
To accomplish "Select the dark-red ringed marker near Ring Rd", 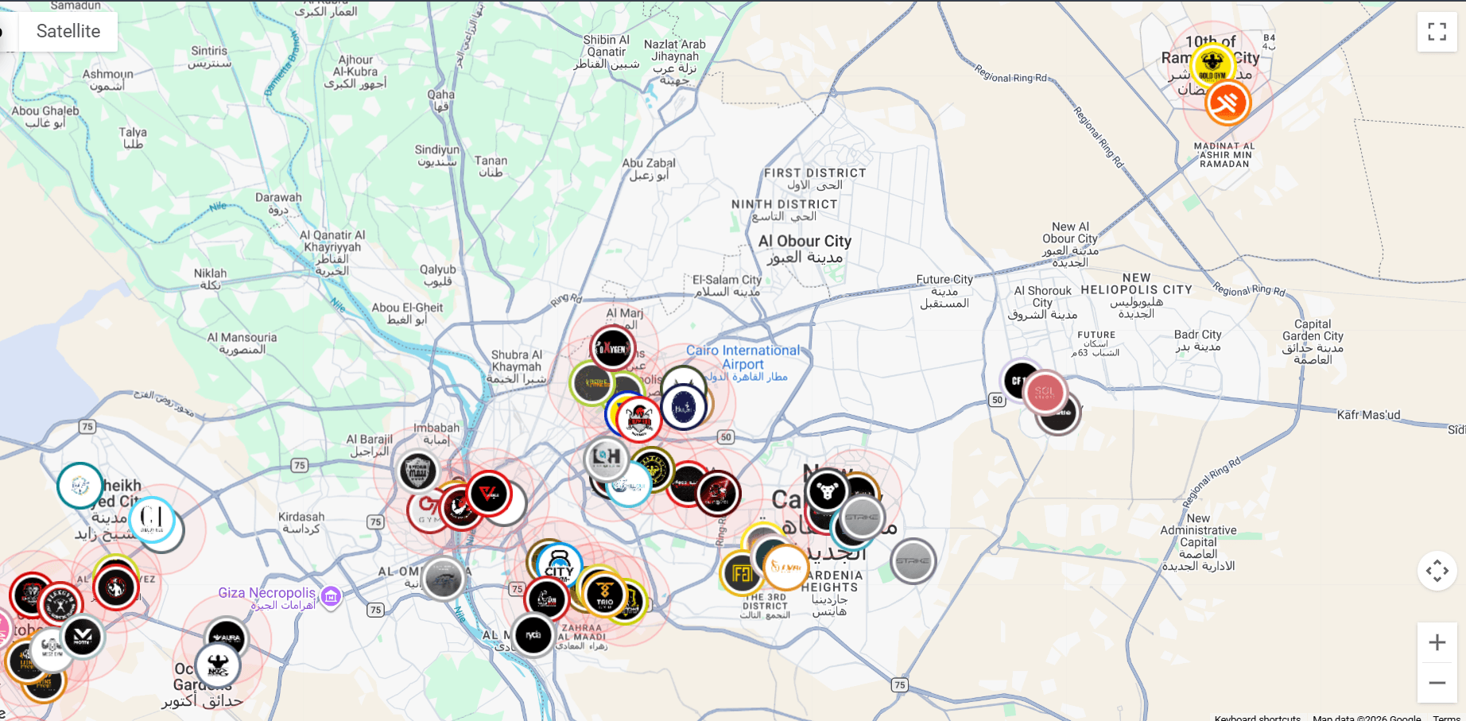I will click(x=718, y=494).
